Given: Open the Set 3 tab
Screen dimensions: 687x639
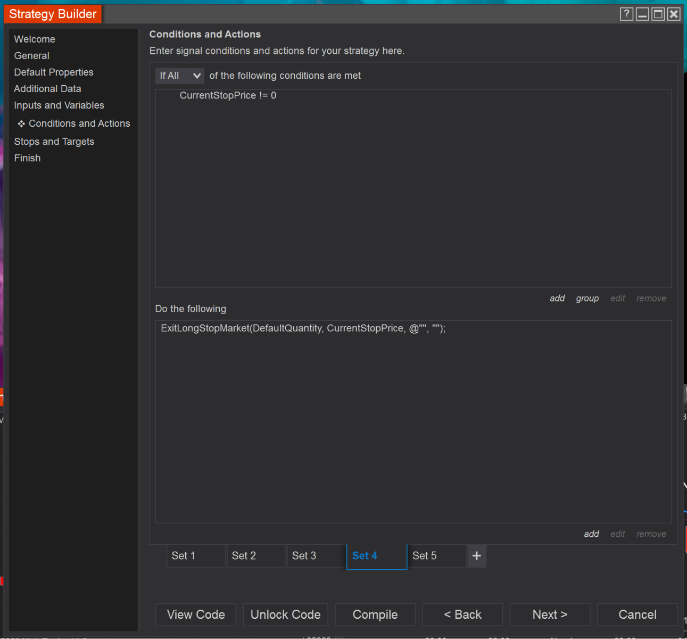Looking at the screenshot, I should pos(317,556).
